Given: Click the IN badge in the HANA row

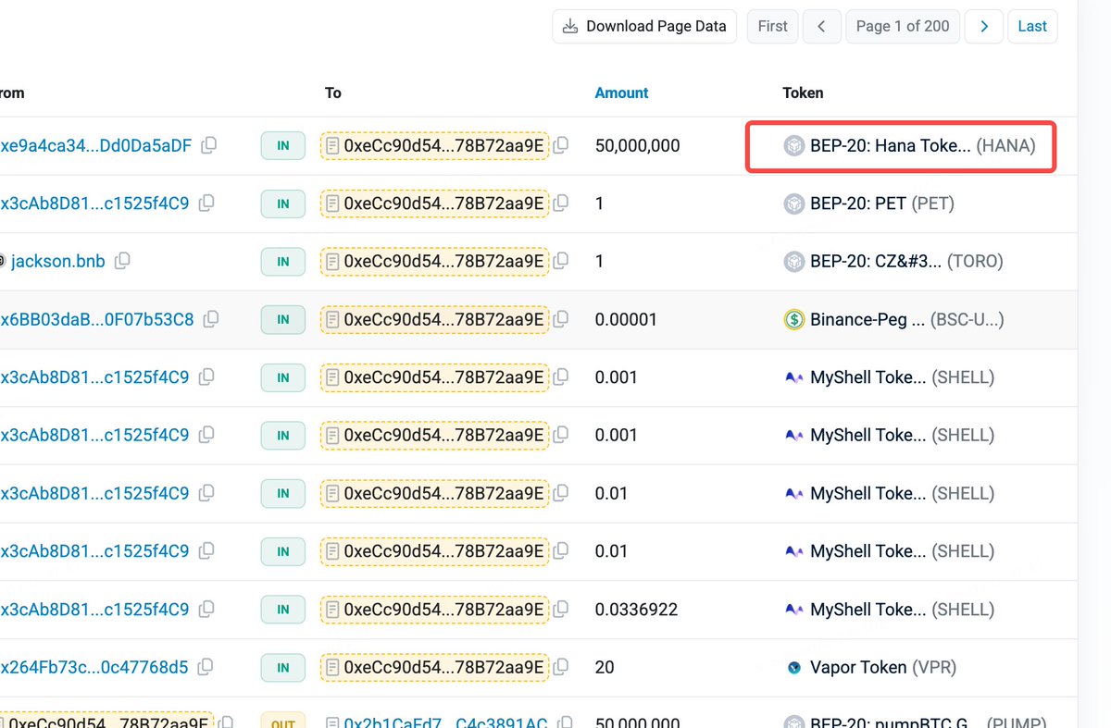Looking at the screenshot, I should (x=283, y=145).
